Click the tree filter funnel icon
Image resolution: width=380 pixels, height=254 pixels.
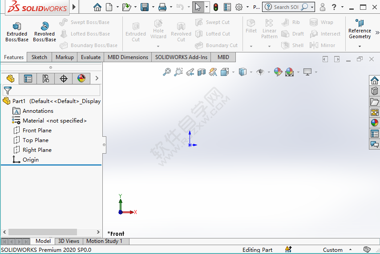[x=8, y=91]
